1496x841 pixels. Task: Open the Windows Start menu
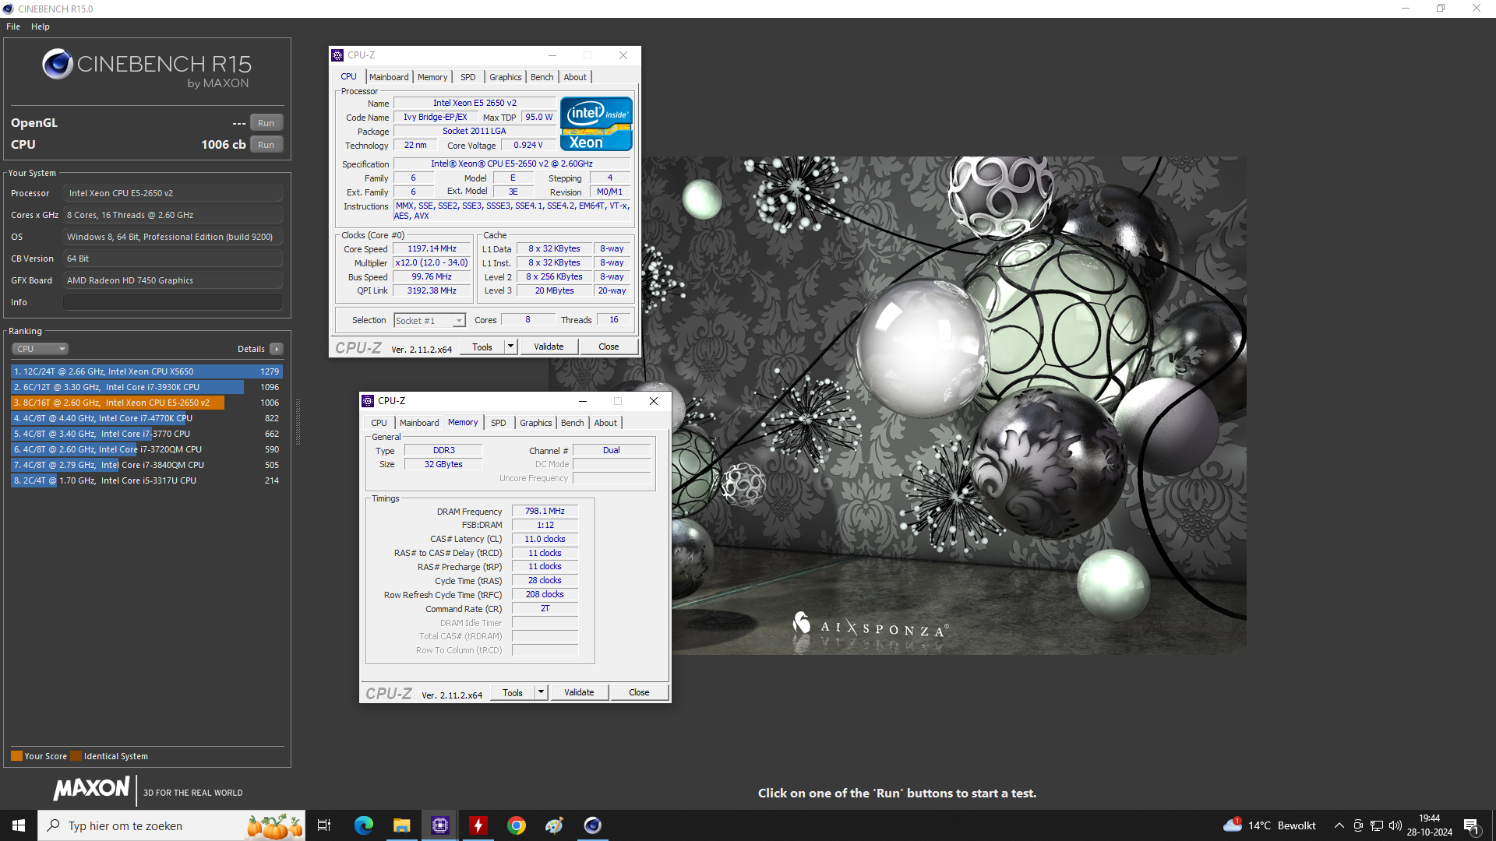pos(19,825)
